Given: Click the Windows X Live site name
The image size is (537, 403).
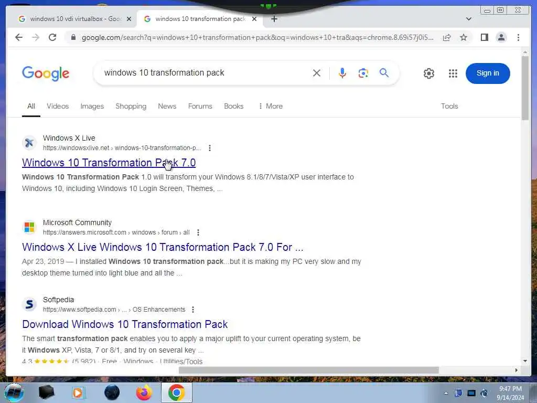Looking at the screenshot, I should (x=69, y=138).
